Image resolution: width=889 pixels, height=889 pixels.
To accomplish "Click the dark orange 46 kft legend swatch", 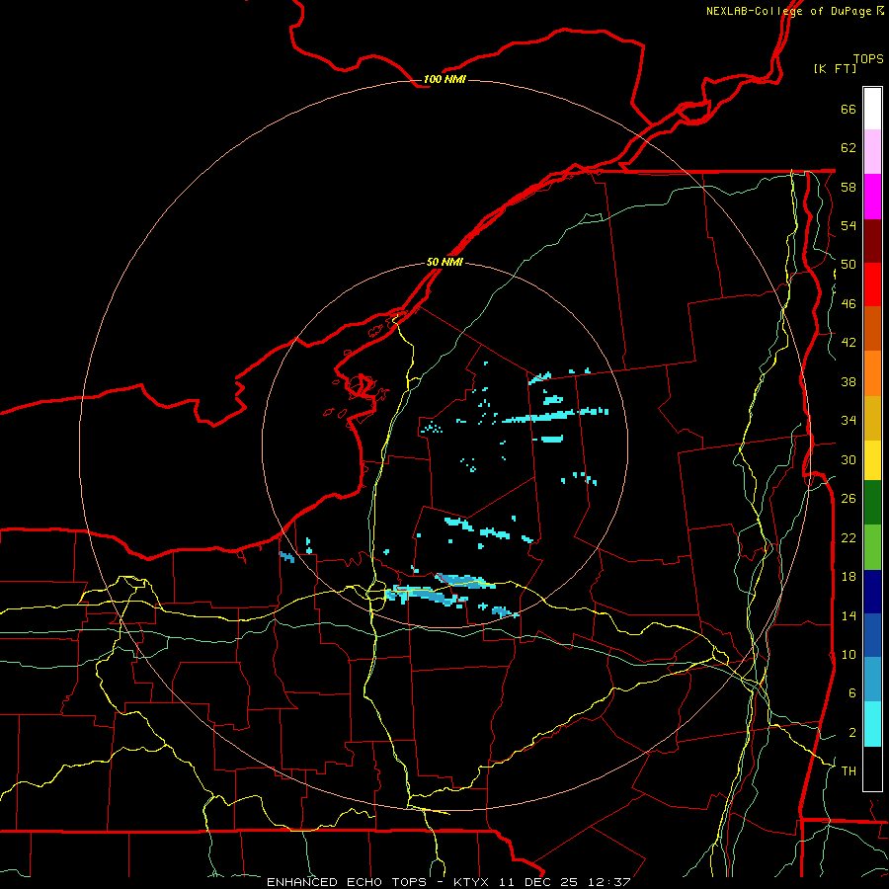I will click(x=872, y=328).
